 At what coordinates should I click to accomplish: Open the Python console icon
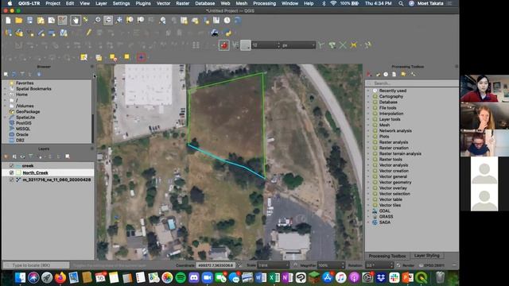(228, 33)
